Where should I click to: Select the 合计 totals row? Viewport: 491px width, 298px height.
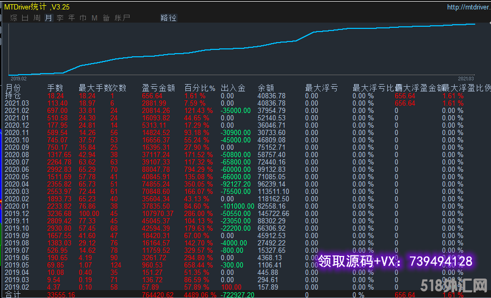(13, 295)
